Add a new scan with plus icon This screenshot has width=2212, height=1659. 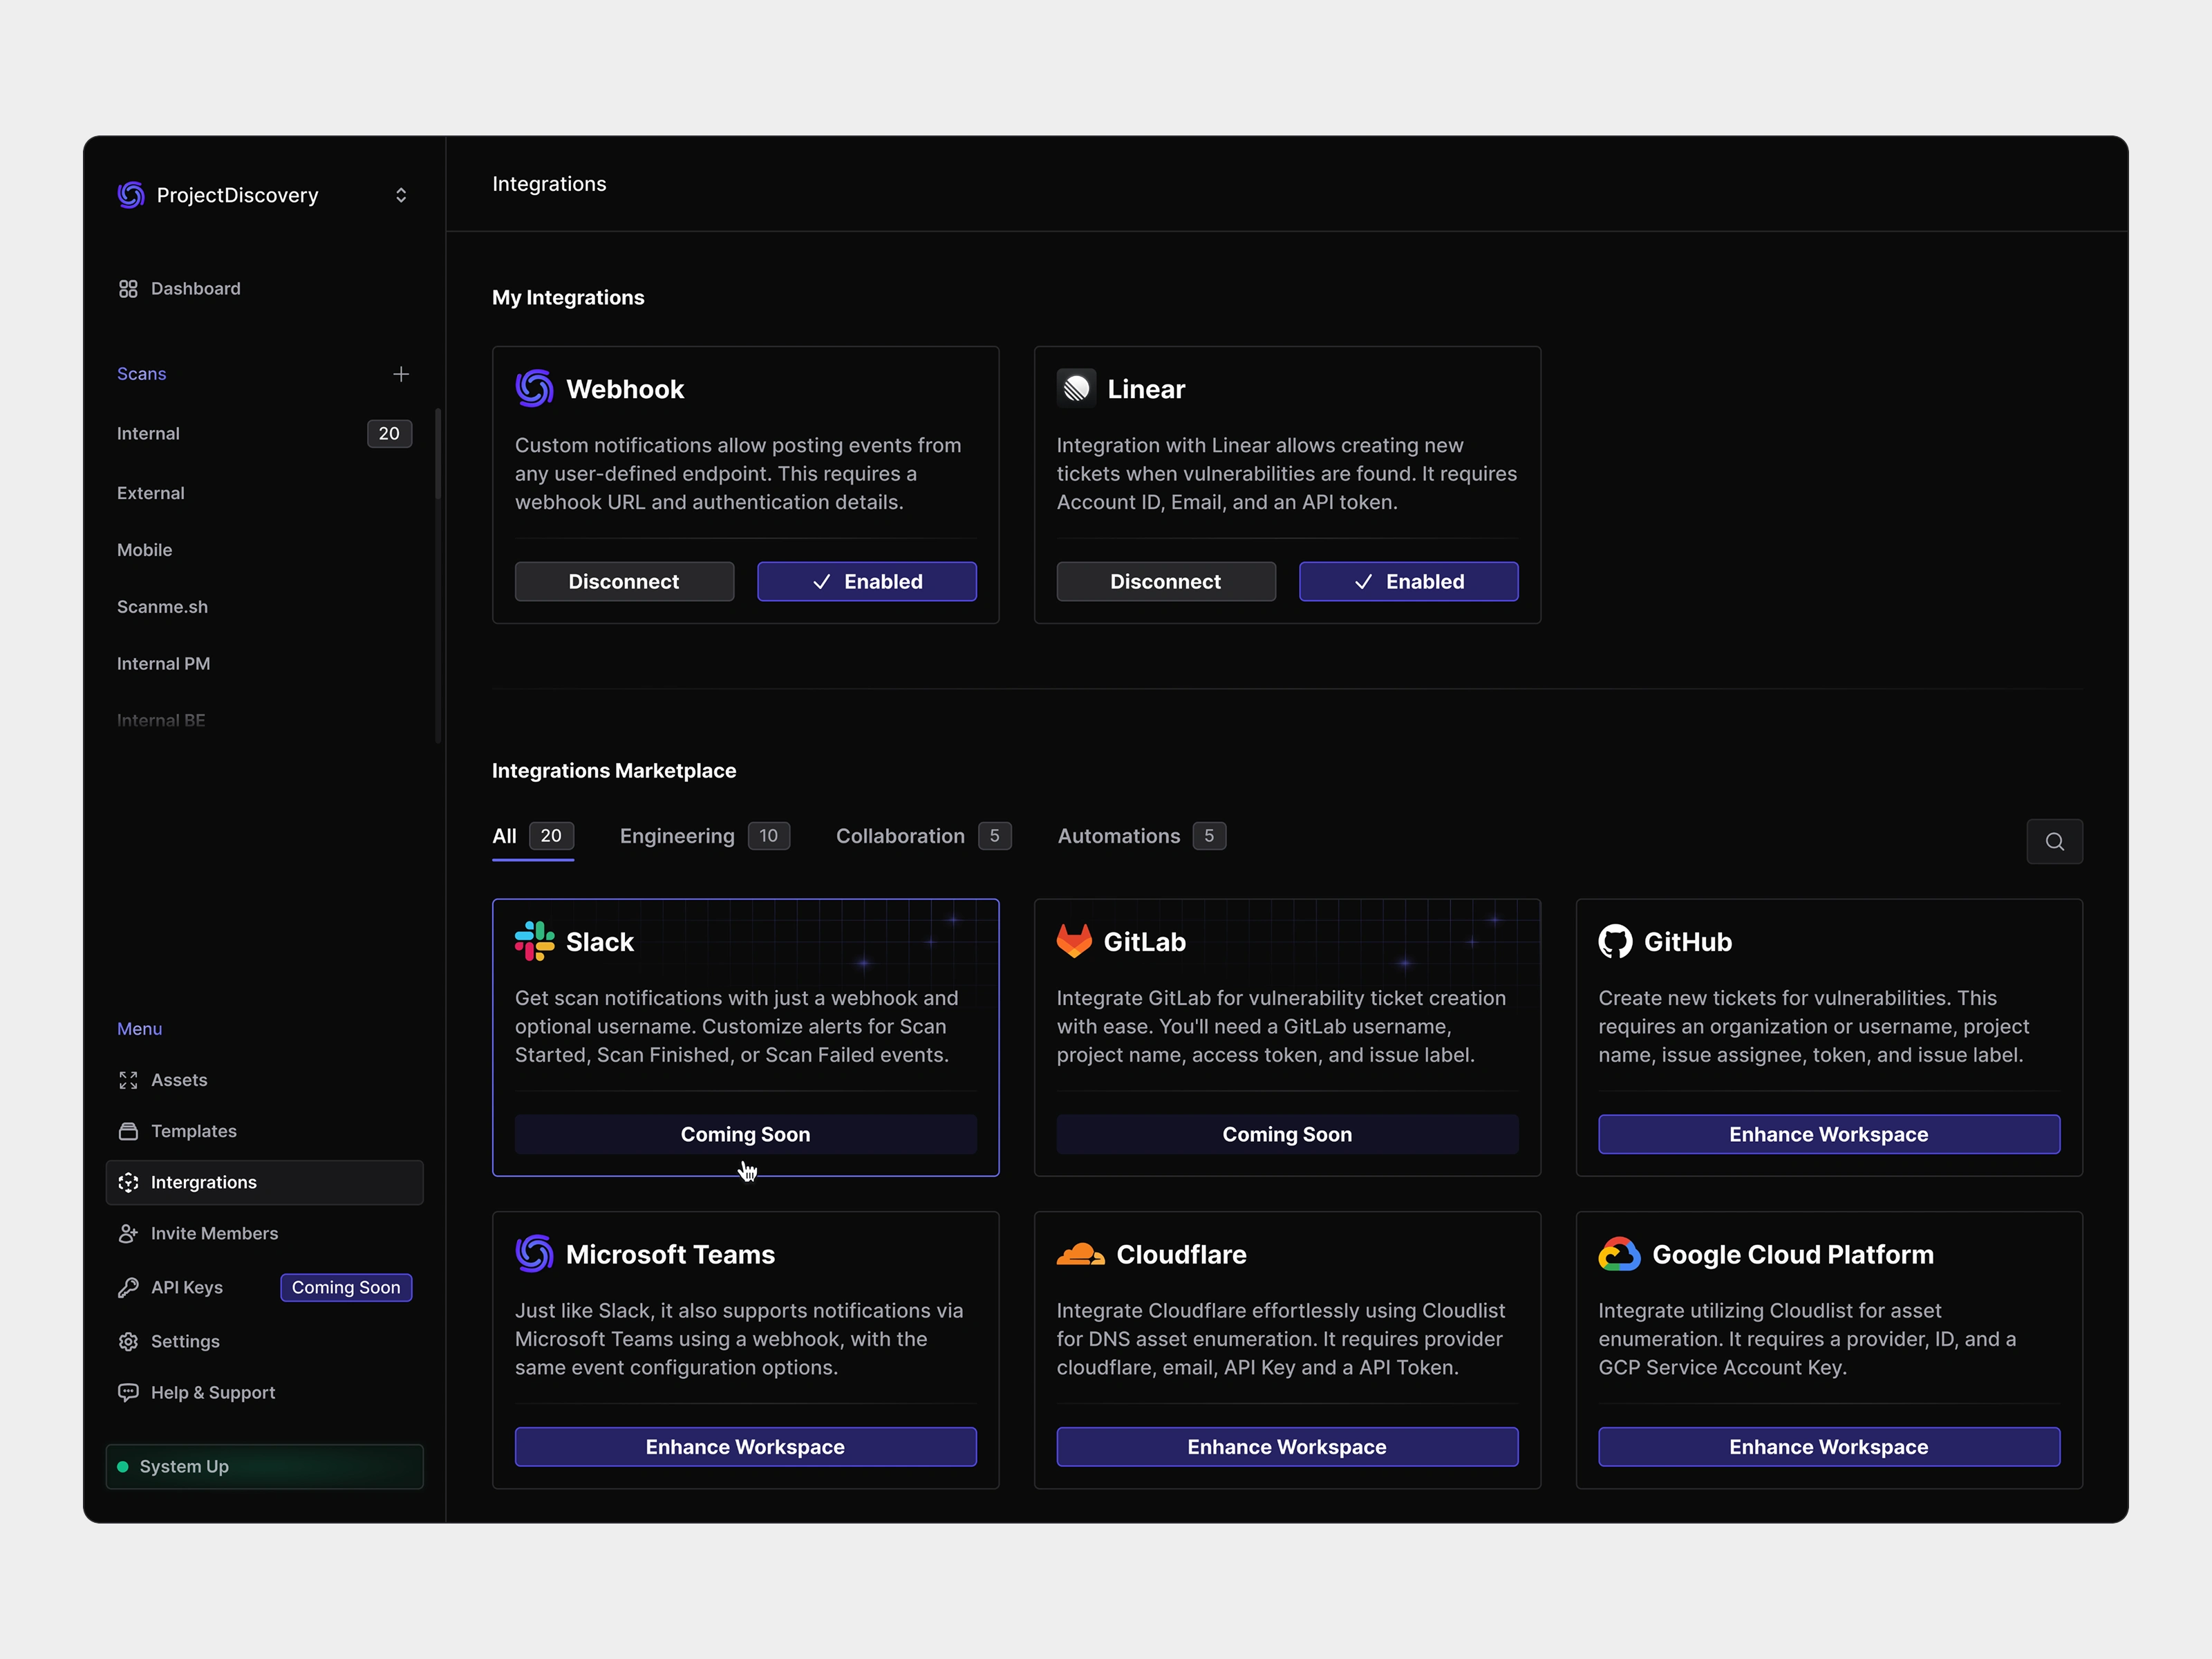click(x=401, y=374)
